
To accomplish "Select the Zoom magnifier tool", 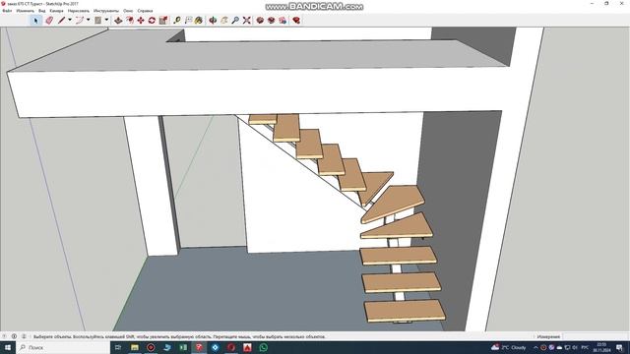I will point(235,20).
